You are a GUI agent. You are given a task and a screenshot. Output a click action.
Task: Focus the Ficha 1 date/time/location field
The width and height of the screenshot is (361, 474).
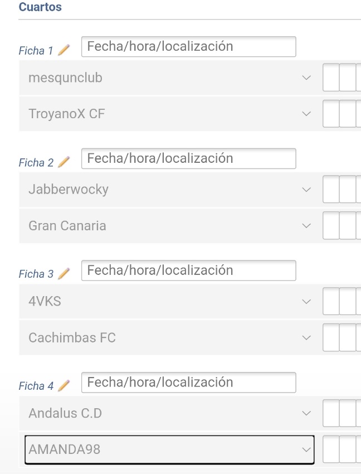188,46
